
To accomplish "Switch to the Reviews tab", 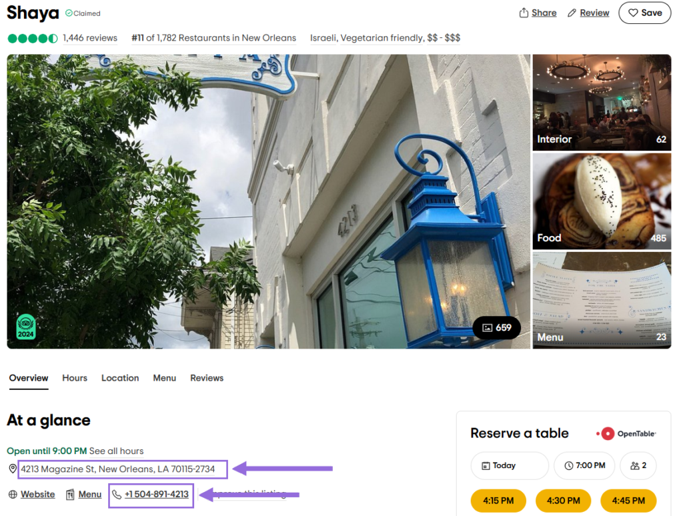I will (x=207, y=378).
